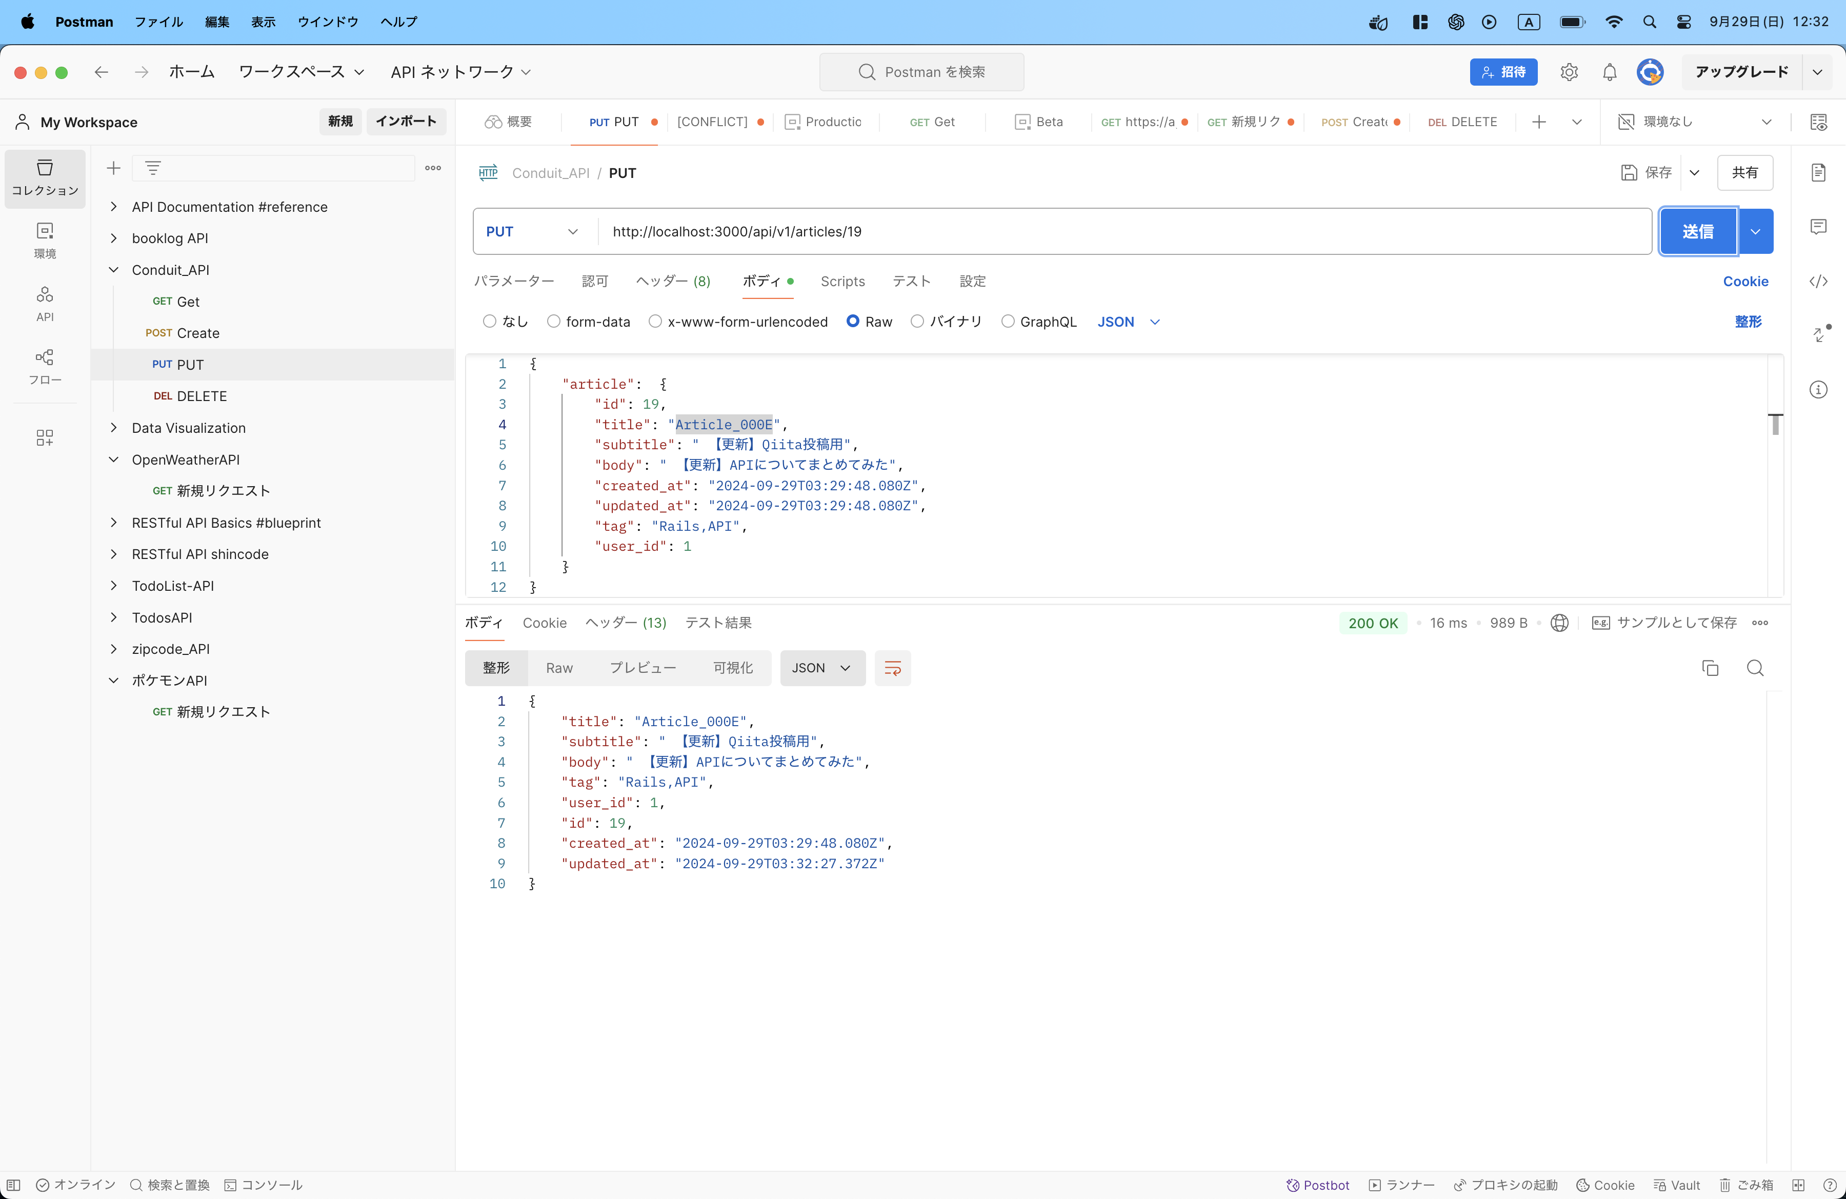The image size is (1846, 1199).
Task: Open the notifications bell icon
Action: tap(1610, 72)
